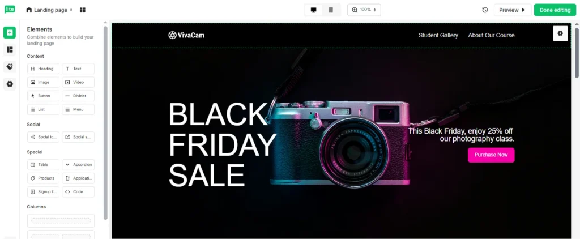The height and width of the screenshot is (239, 580).
Task: Click the Elements panel scrollbar
Action: click(105, 122)
